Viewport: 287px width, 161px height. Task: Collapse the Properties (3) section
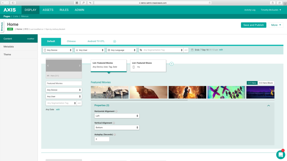(x=269, y=106)
